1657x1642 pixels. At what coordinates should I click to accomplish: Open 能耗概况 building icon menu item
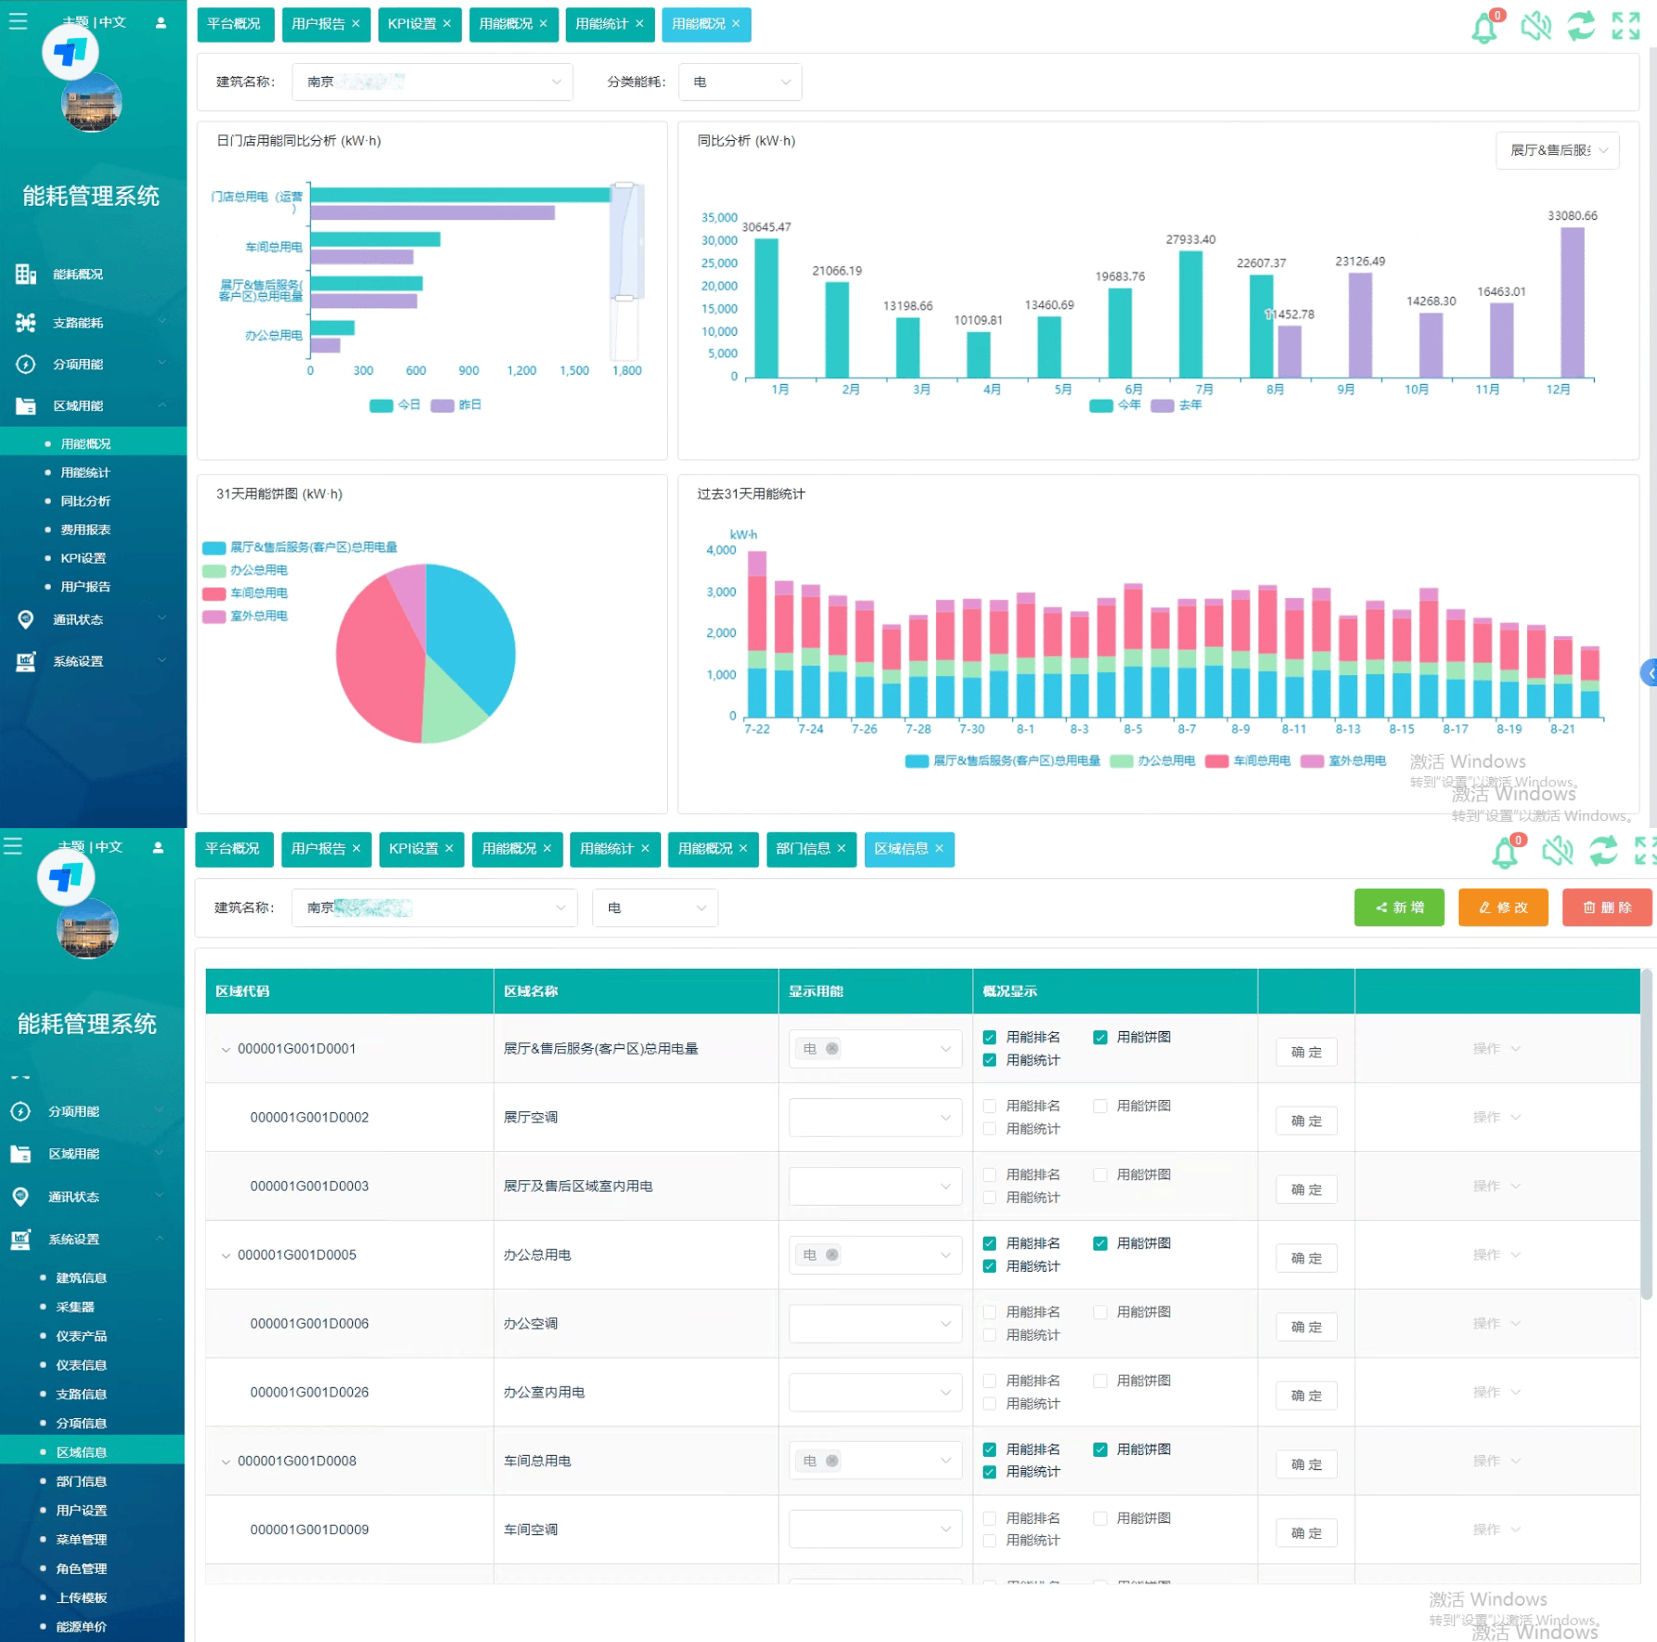pyautogui.click(x=77, y=274)
